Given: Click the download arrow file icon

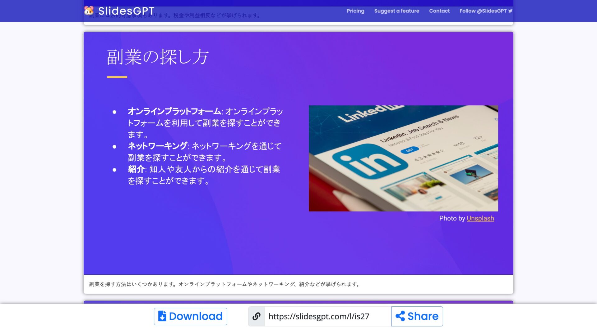Looking at the screenshot, I should [x=162, y=316].
